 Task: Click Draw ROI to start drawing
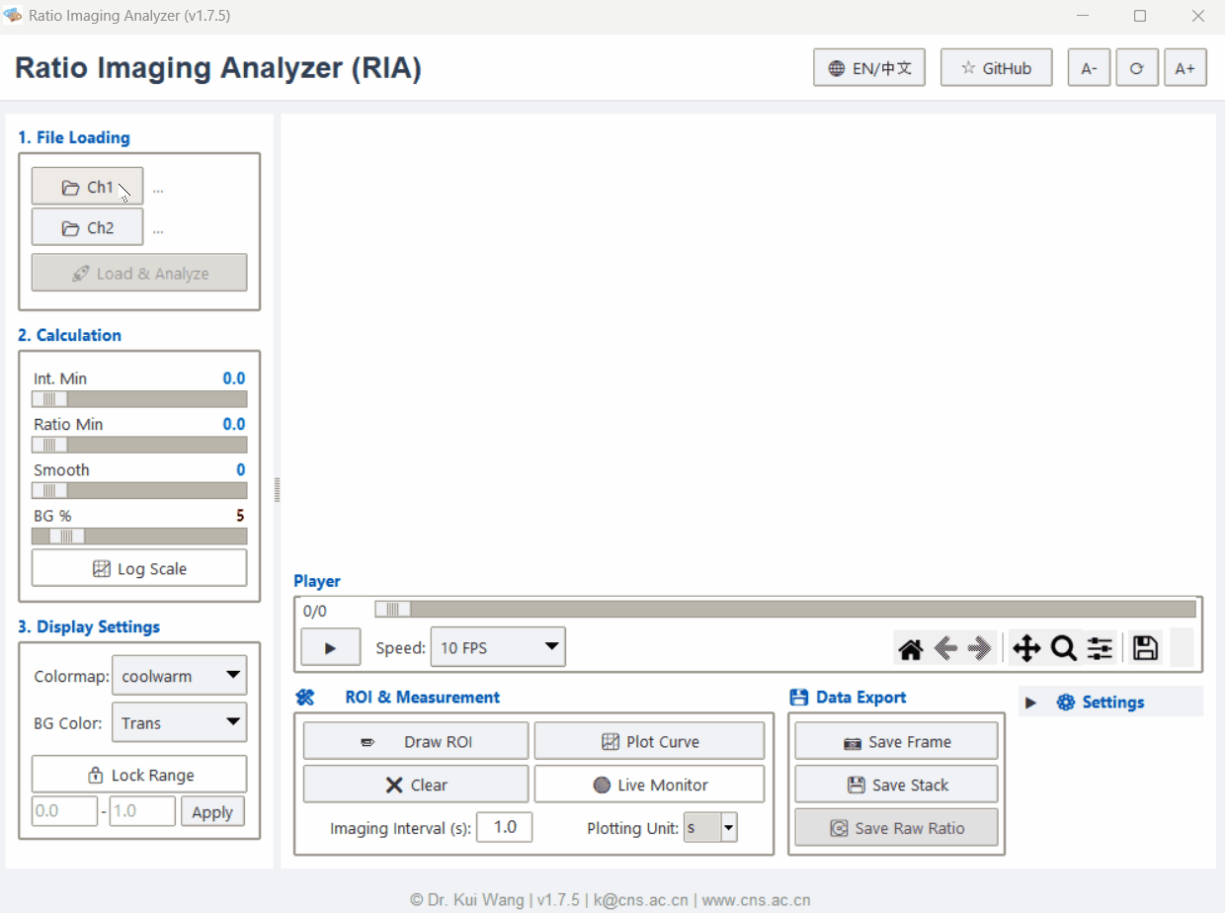tap(415, 740)
